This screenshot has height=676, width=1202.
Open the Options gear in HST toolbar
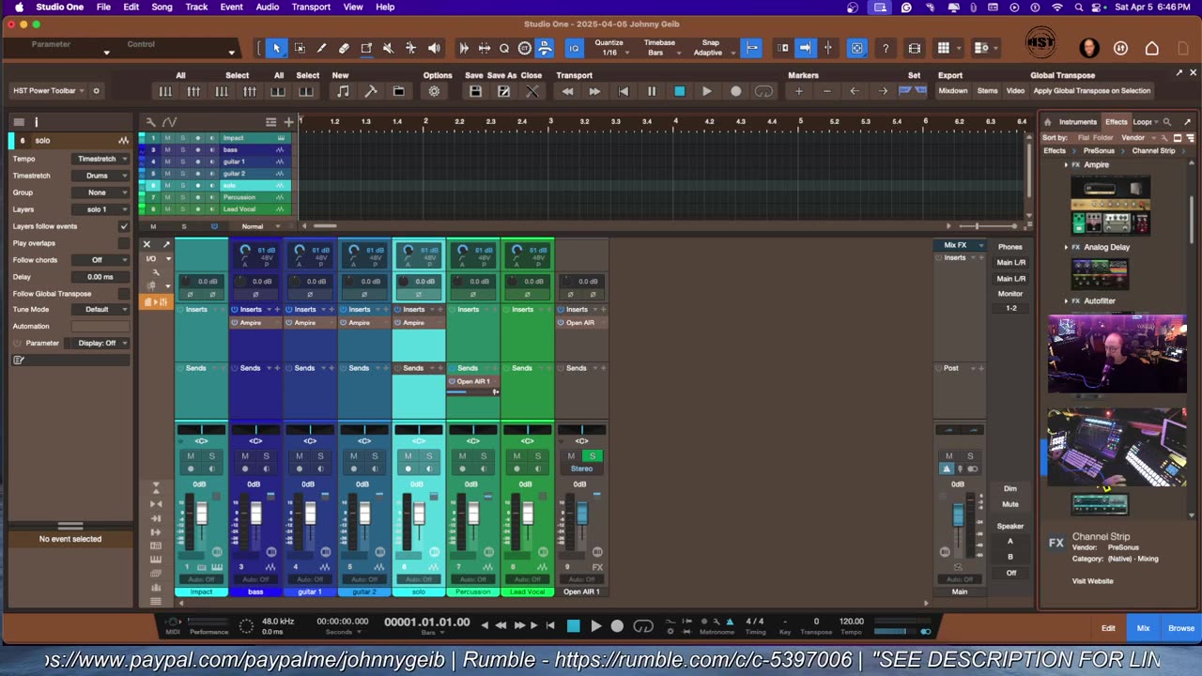coord(434,91)
